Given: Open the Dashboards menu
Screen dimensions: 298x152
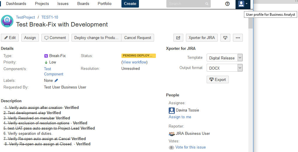Looking at the screenshot, I should click(x=16, y=3).
